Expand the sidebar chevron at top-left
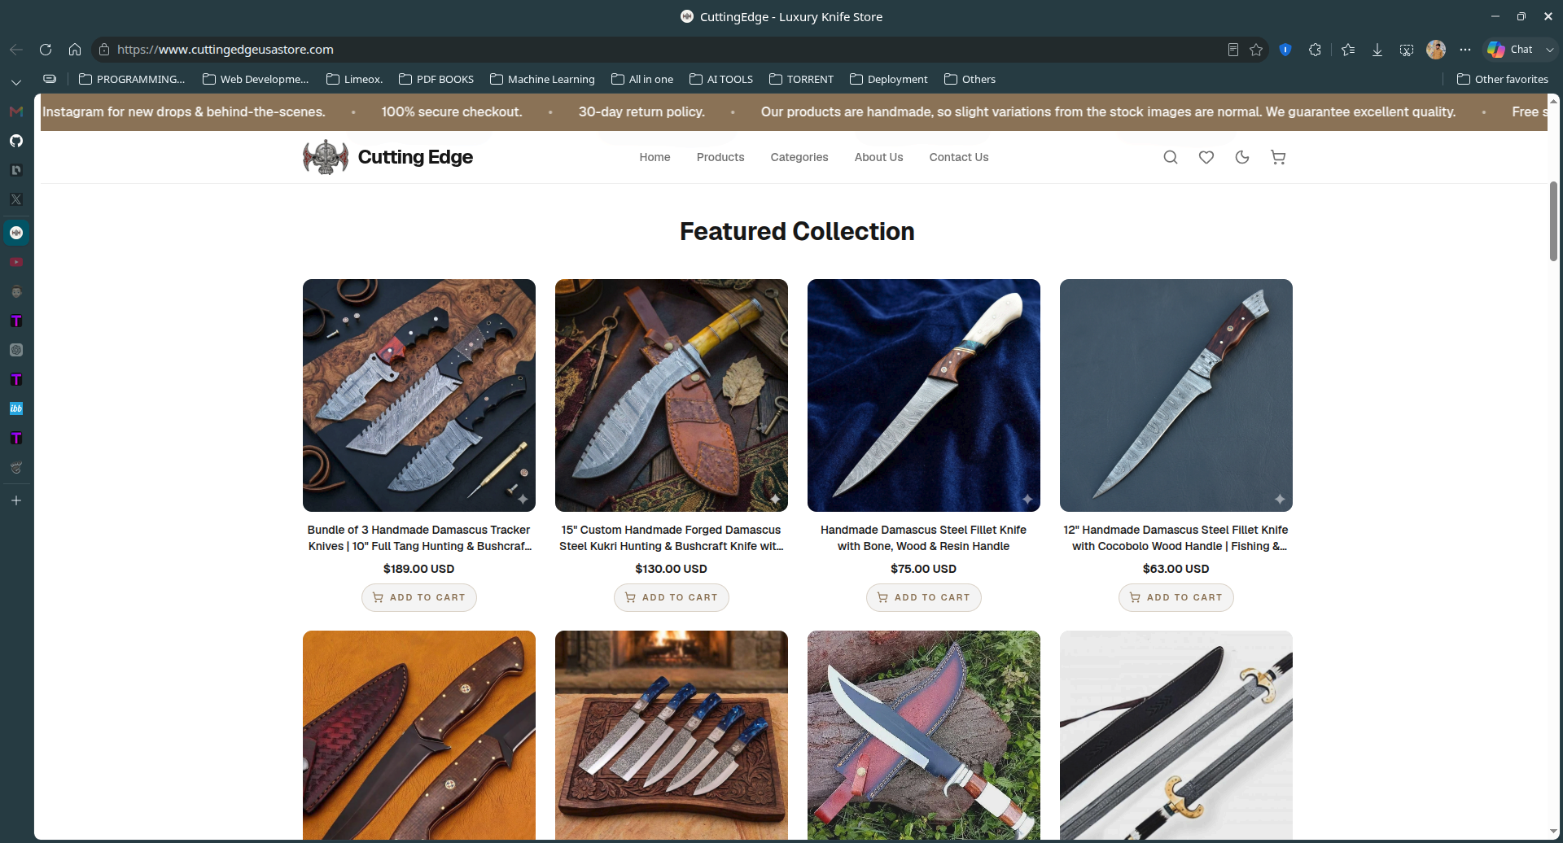Viewport: 1563px width, 843px height. click(16, 82)
